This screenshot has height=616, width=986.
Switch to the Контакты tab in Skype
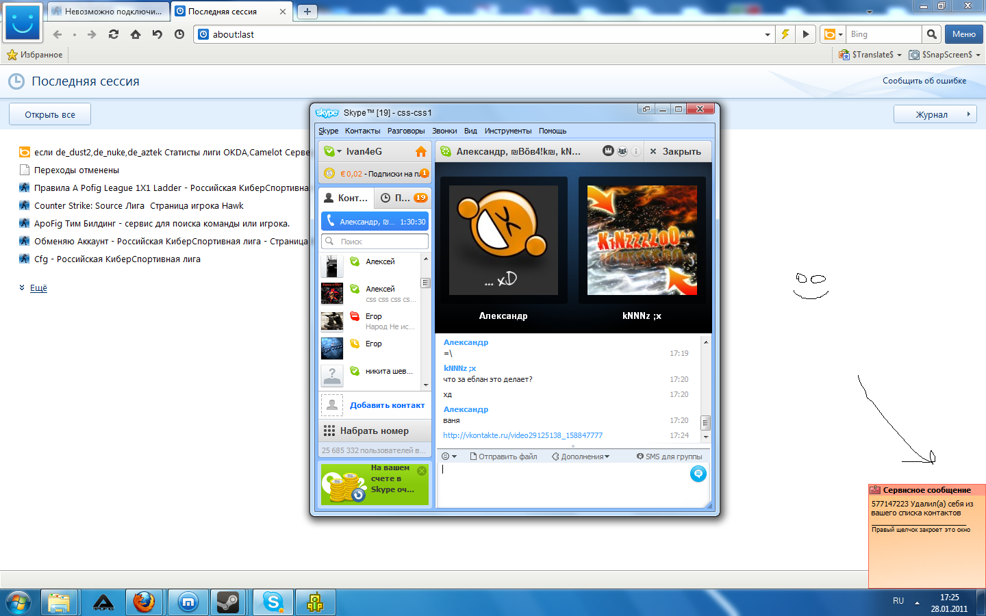click(346, 198)
